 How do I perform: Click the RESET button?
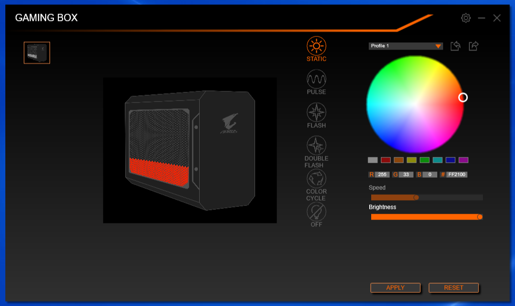454,288
